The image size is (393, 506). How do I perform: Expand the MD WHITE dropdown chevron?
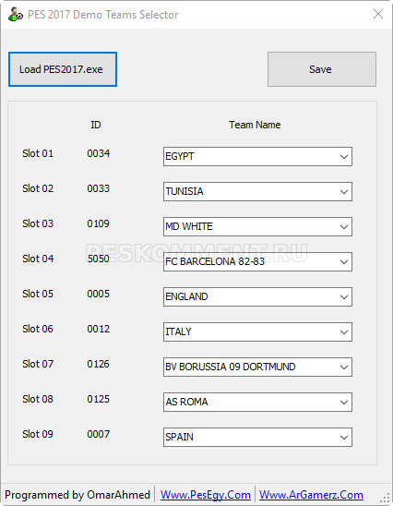pos(344,227)
